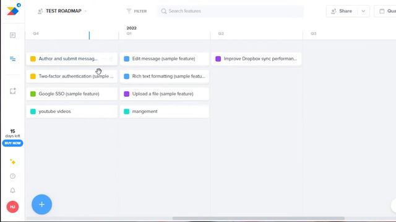
Task: Select the roadmap timeline sidebar icon
Action: [x=12, y=59]
